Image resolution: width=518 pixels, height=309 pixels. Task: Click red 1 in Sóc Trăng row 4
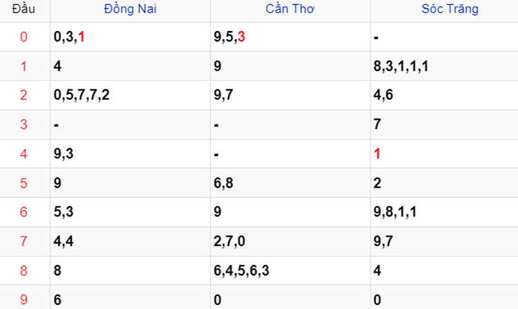point(377,154)
